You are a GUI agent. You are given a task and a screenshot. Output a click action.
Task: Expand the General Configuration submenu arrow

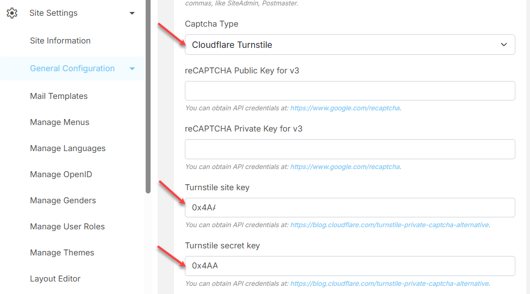point(132,68)
